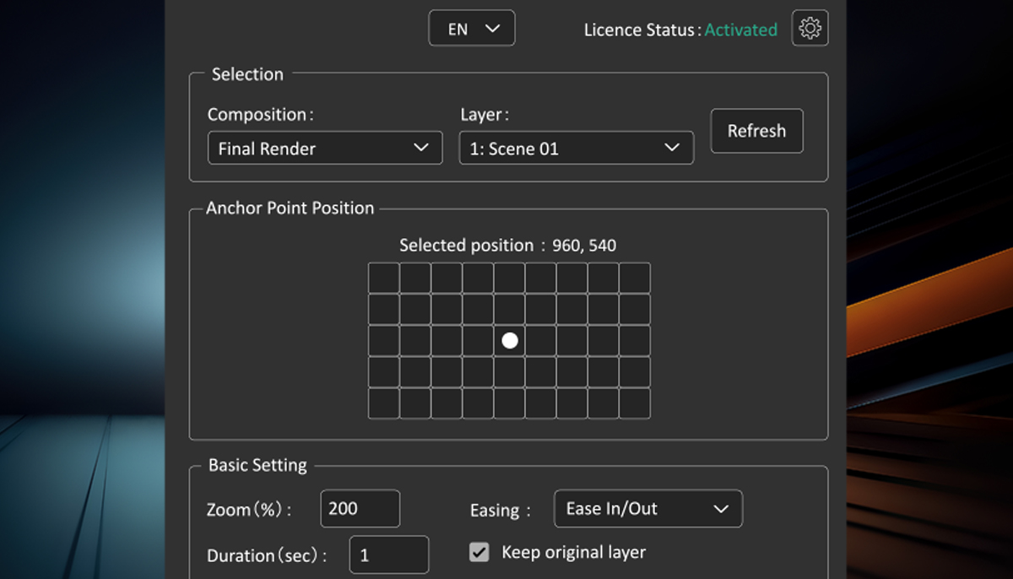
Task: Uncheck the Keep original layer checkbox
Action: (479, 553)
